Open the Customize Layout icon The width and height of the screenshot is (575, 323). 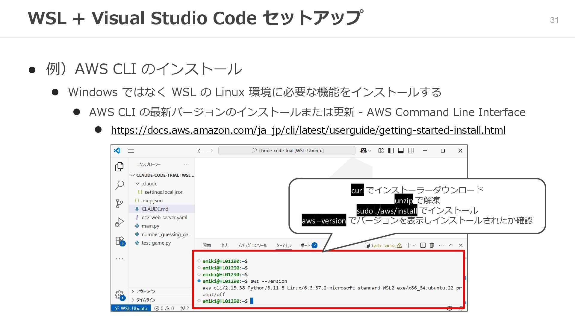click(381, 150)
